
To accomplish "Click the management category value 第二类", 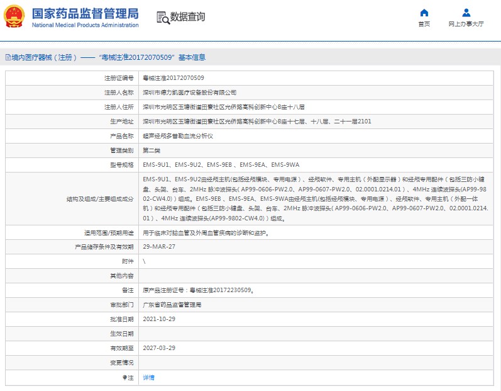I will coord(152,150).
